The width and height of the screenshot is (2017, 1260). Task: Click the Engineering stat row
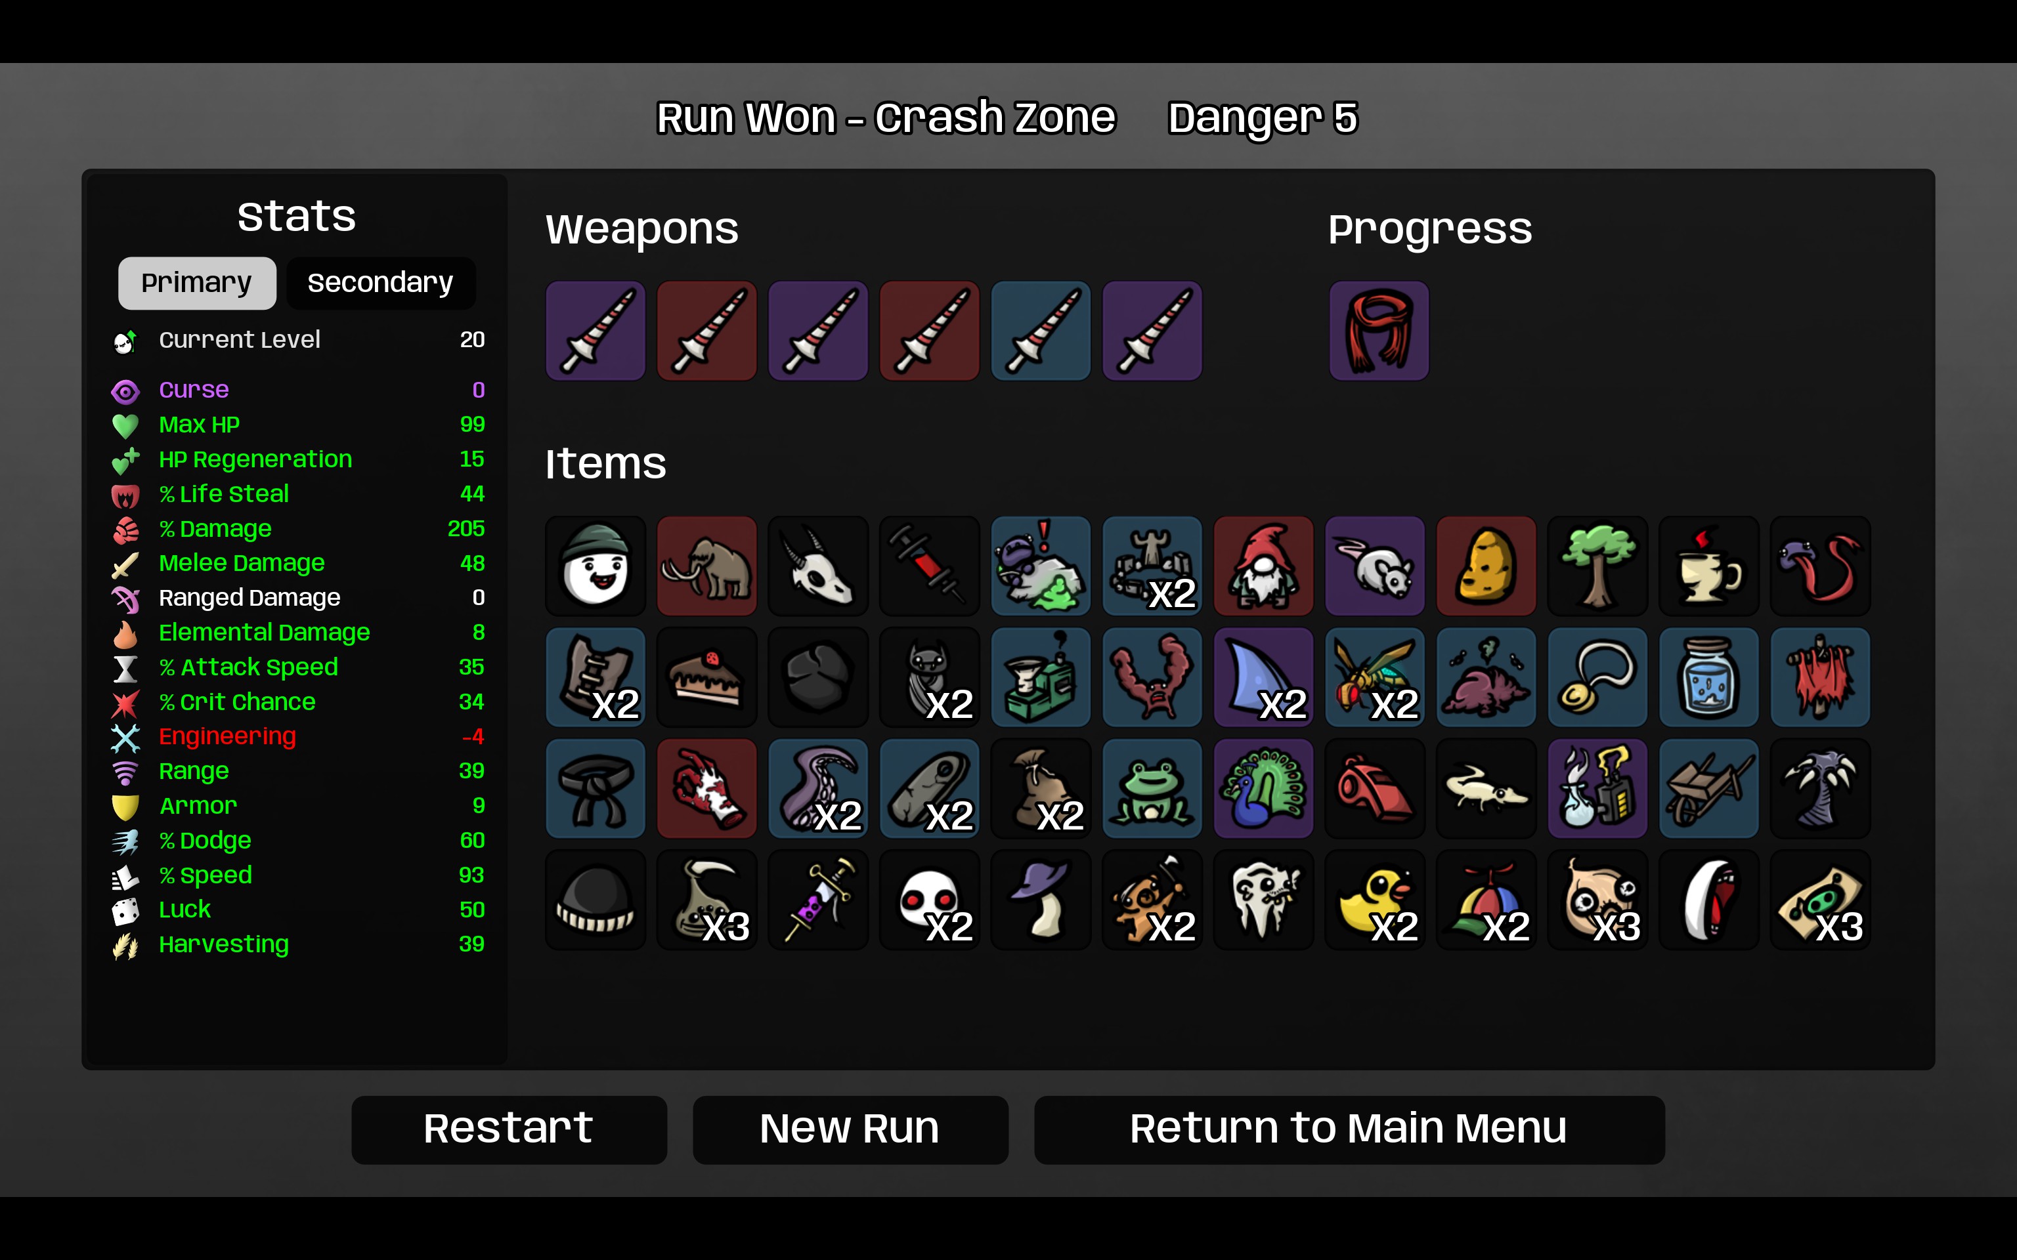(297, 737)
